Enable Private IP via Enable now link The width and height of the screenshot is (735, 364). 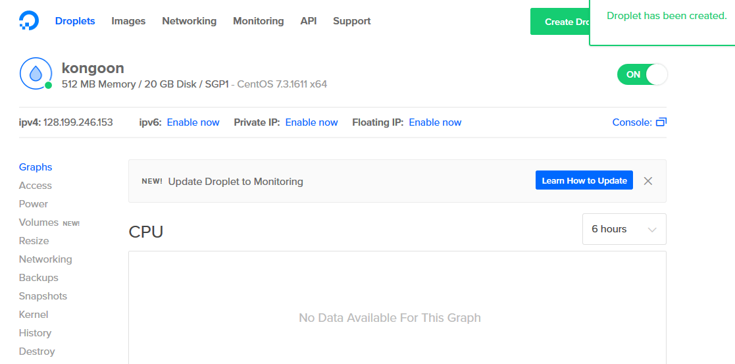(x=311, y=122)
